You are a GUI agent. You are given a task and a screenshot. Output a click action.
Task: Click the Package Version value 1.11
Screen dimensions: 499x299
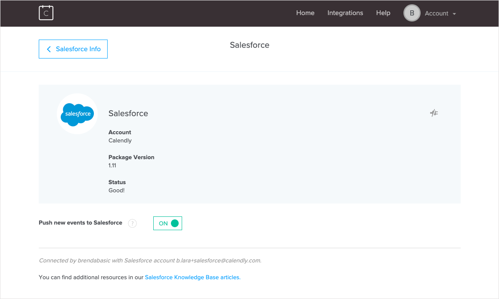[x=112, y=165]
